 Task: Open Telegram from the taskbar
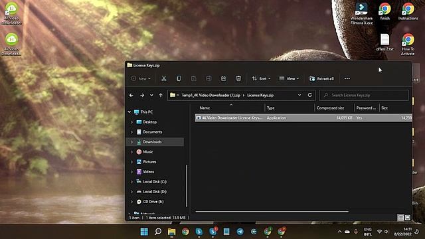click(240, 232)
